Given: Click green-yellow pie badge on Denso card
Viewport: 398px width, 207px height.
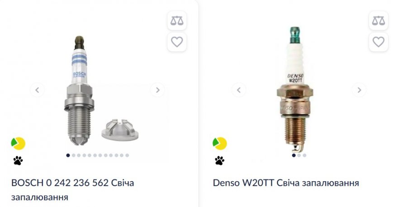Looking at the screenshot, I should tap(219, 143).
